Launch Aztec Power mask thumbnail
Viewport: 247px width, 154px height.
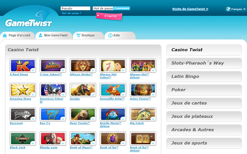(143, 90)
